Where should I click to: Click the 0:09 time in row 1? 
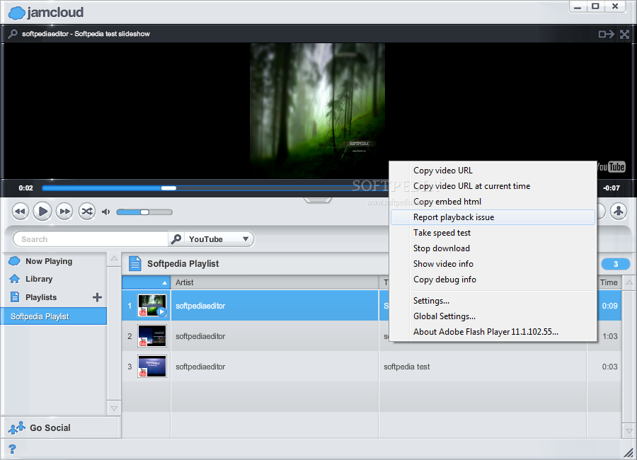[609, 306]
